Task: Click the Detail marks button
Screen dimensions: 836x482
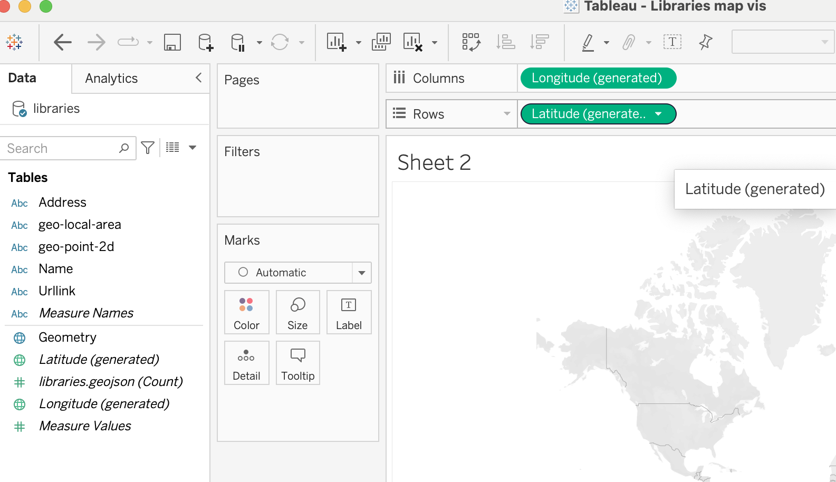Action: pyautogui.click(x=246, y=363)
